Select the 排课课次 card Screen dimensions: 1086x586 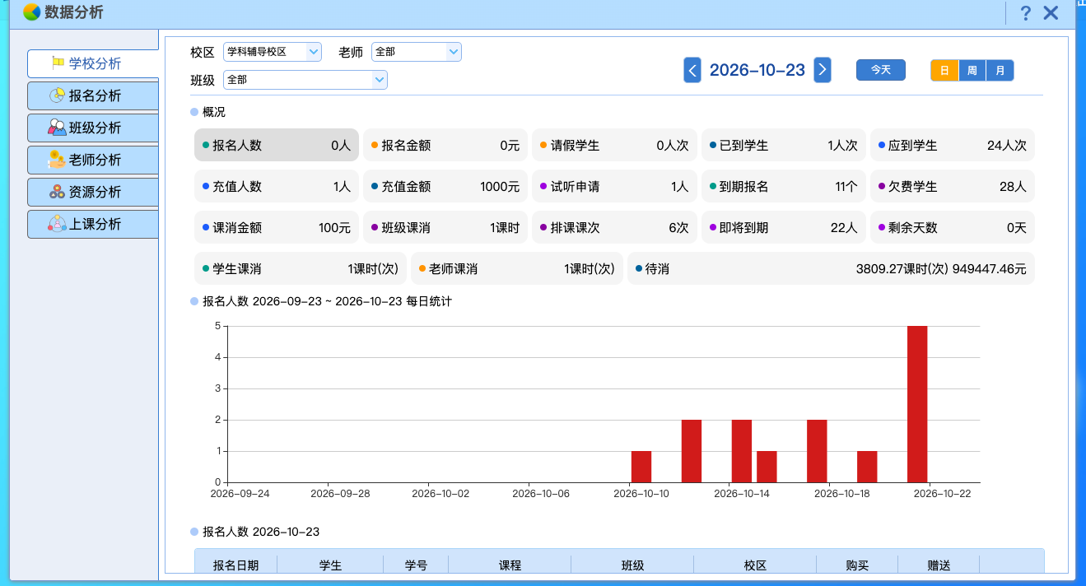pos(614,227)
